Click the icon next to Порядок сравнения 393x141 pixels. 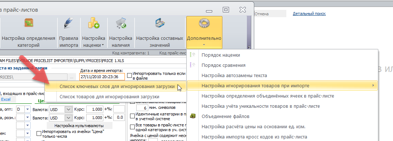pyautogui.click(x=193, y=65)
